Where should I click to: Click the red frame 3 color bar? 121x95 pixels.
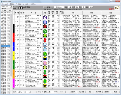click(x=14, y=38)
